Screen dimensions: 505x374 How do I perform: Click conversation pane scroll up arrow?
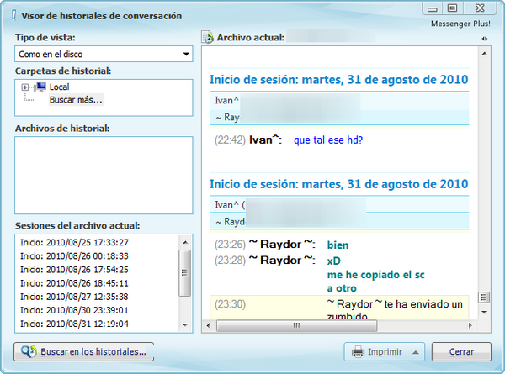click(484, 54)
